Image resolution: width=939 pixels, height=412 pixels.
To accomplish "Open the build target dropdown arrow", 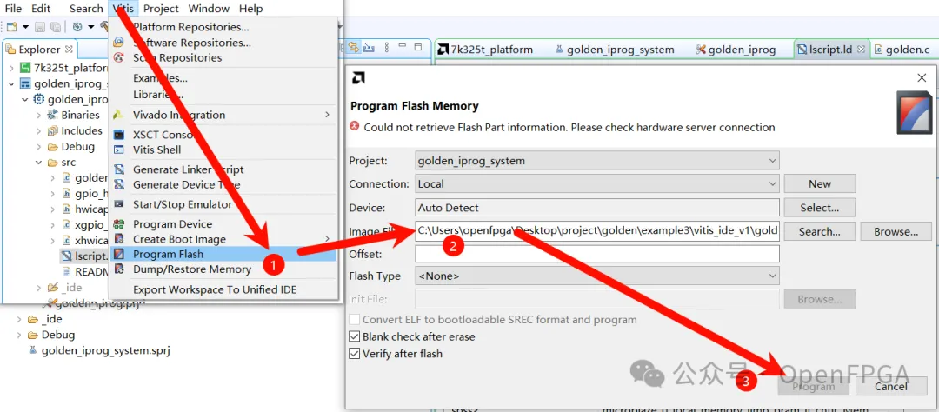I will coord(91,27).
